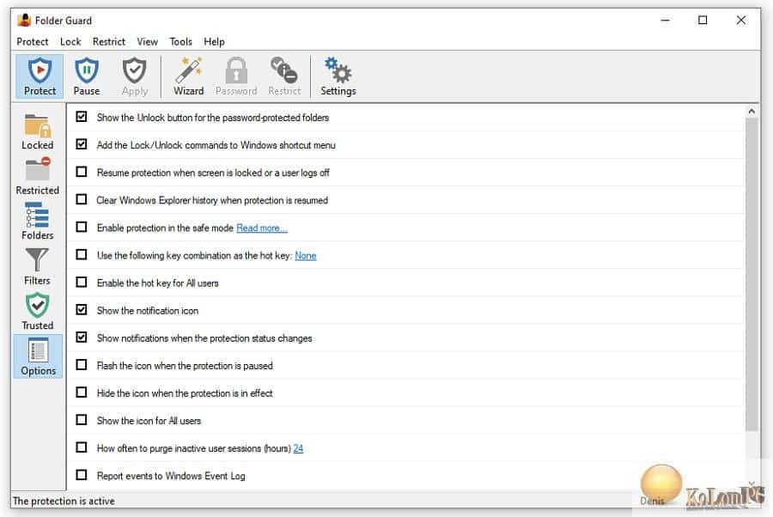Screen dimensions: 773x517
Task: Enable the hot key for All users
Action: [x=82, y=283]
